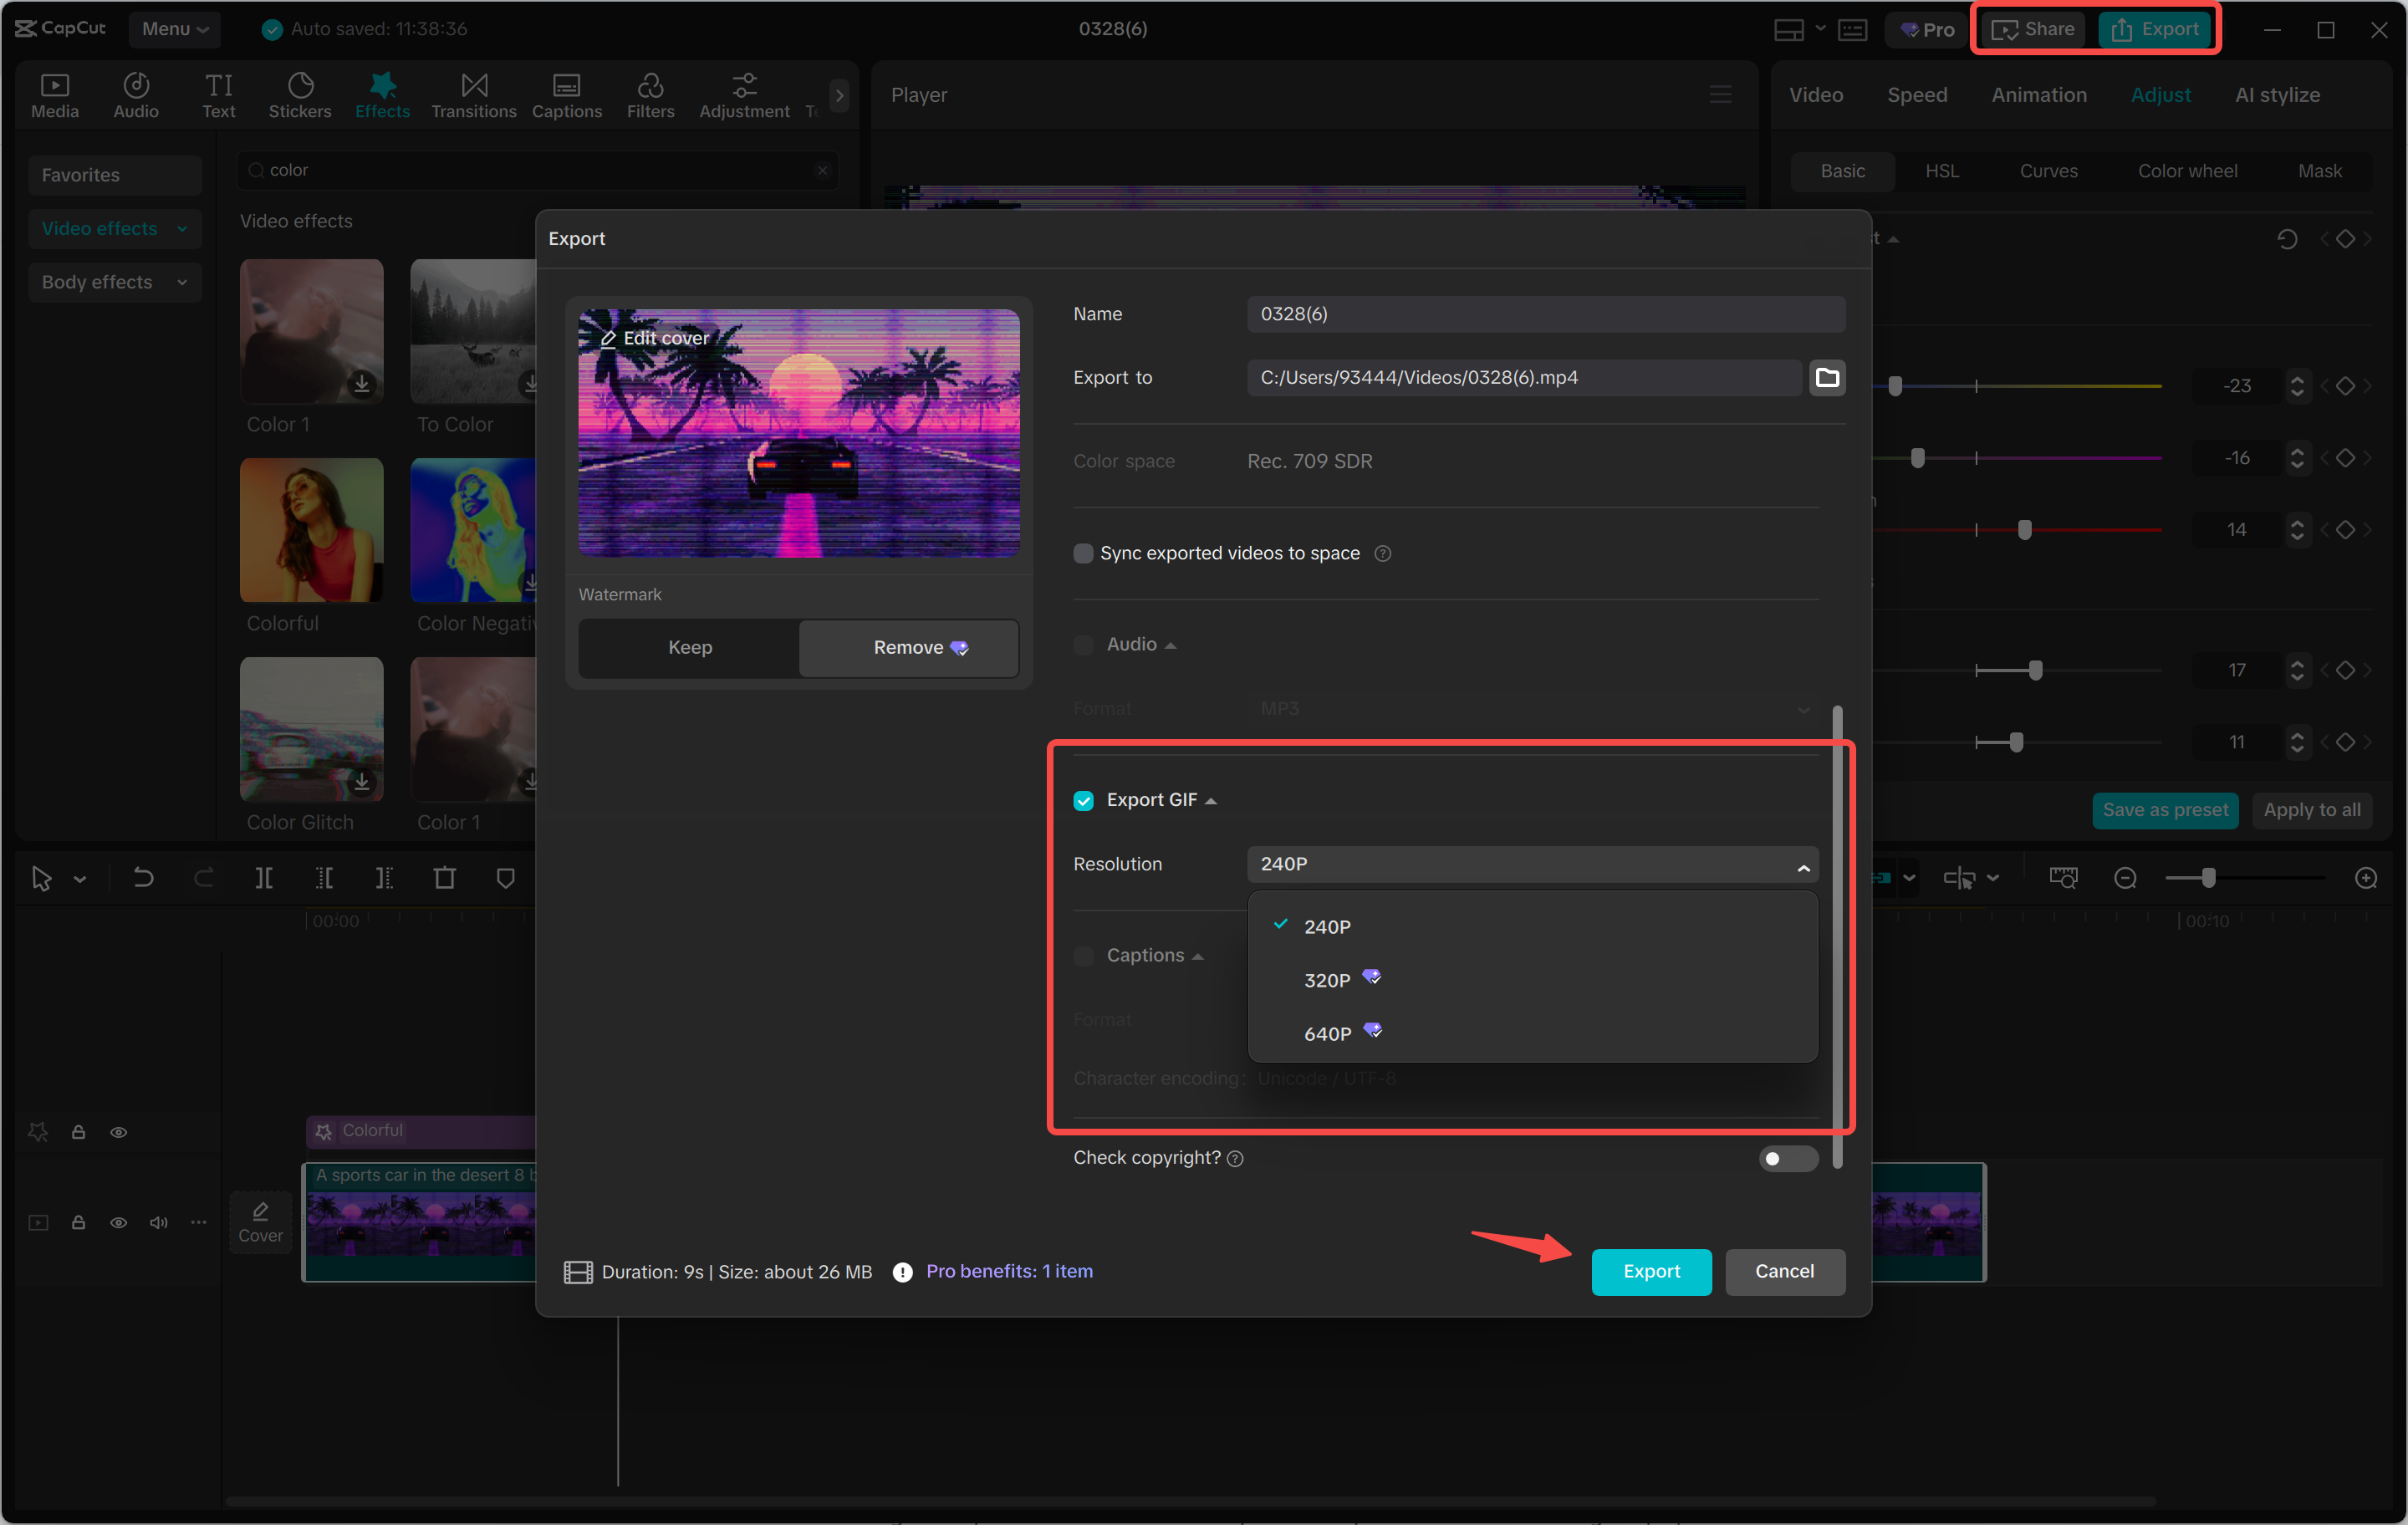The image size is (2408, 1525).
Task: Switch to the Curves tab
Action: (2048, 170)
